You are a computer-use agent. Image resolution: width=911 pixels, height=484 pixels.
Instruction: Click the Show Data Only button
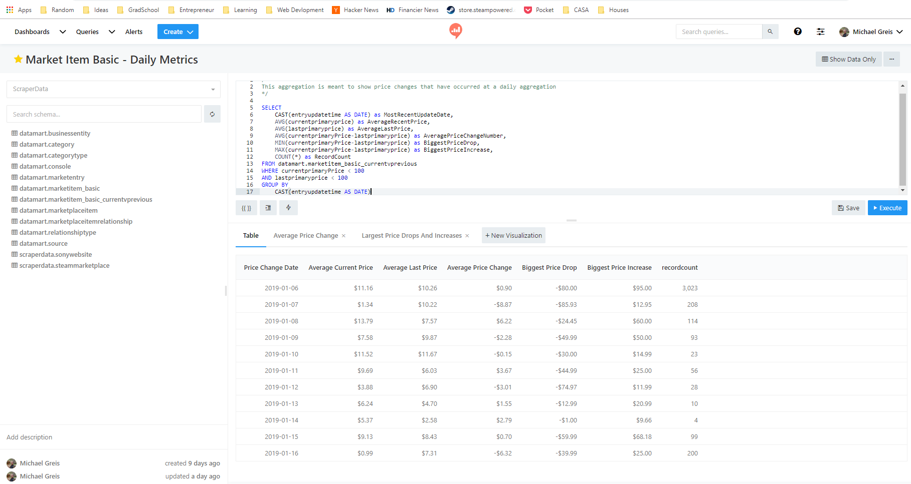848,59
